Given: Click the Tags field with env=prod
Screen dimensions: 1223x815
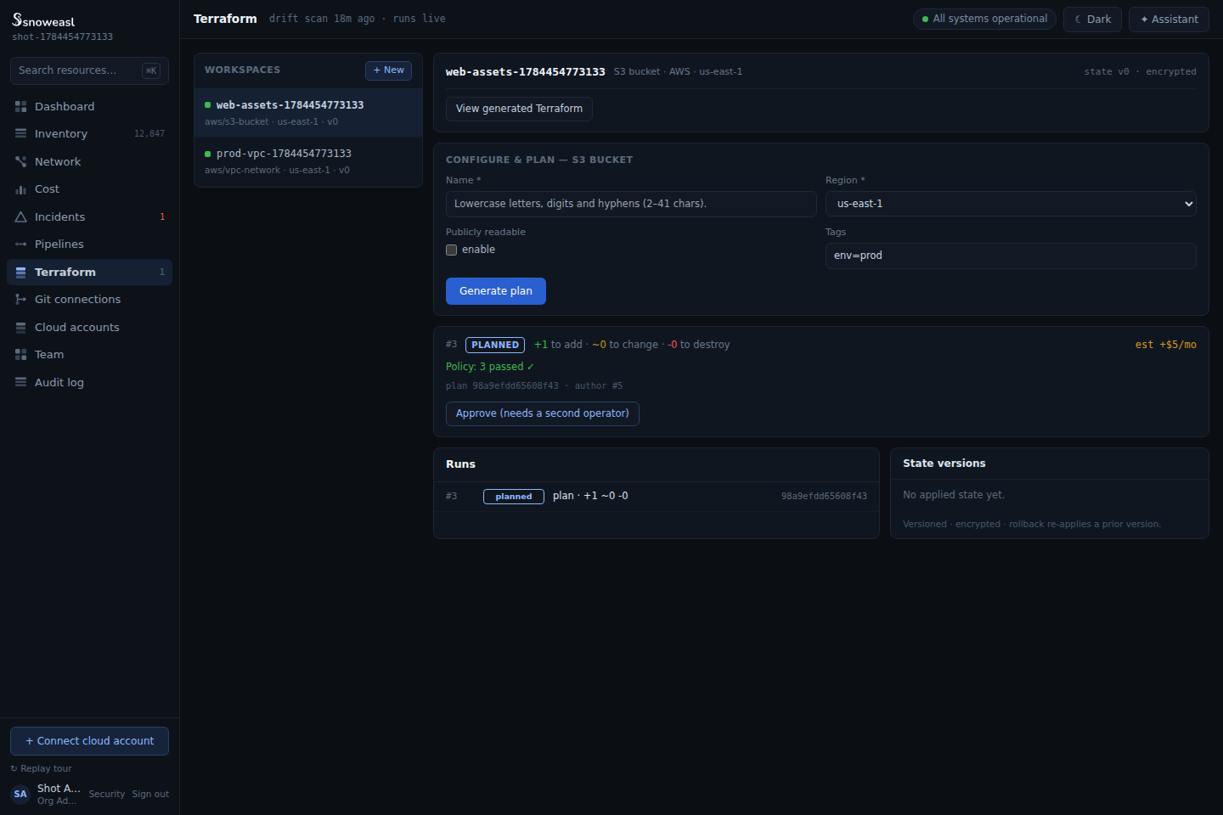Looking at the screenshot, I should [1011, 256].
